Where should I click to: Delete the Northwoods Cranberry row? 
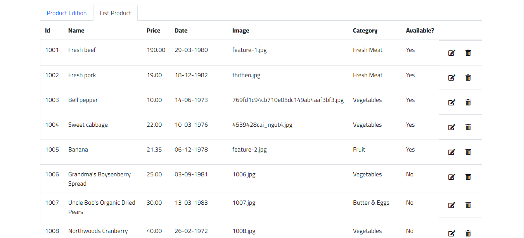click(x=468, y=233)
